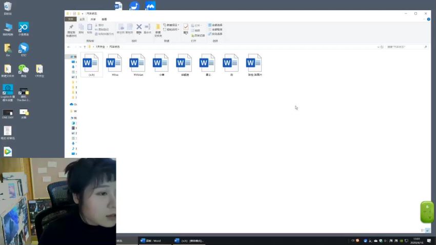436x245 pixels.
Task: Switch to the Home ribbon tab
Action: [82, 19]
